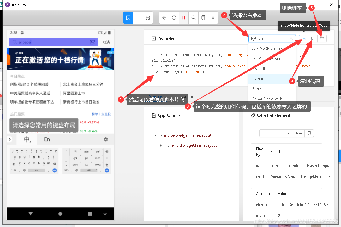This screenshot has height=227, width=341.
Task: Select Ruby language option
Action: pyautogui.click(x=272, y=89)
